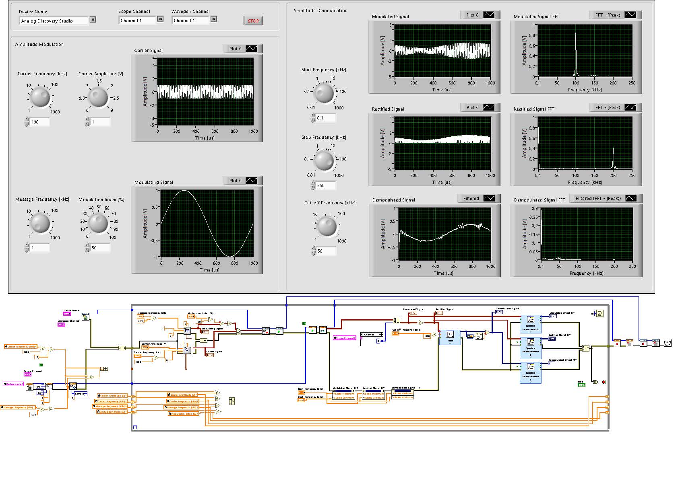Open the Scope Channel dropdown
This screenshot has width=678, height=479.
[x=160, y=19]
